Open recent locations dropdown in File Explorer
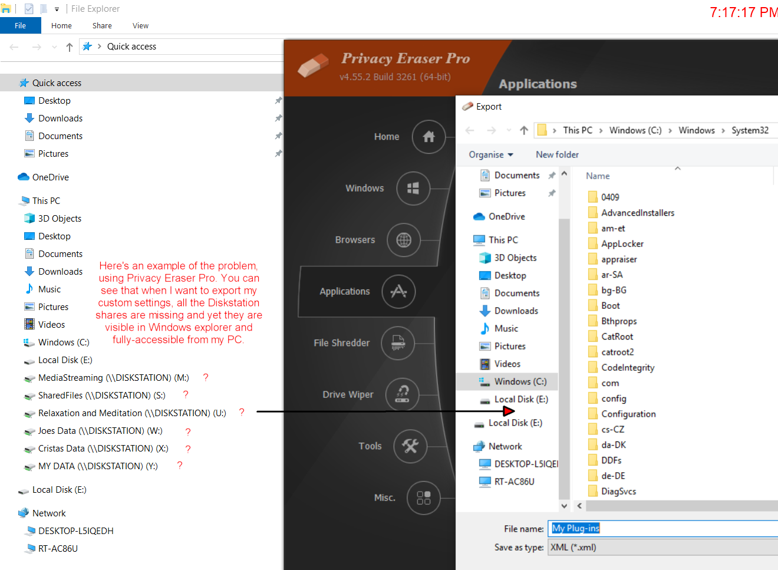The image size is (778, 570). point(55,47)
